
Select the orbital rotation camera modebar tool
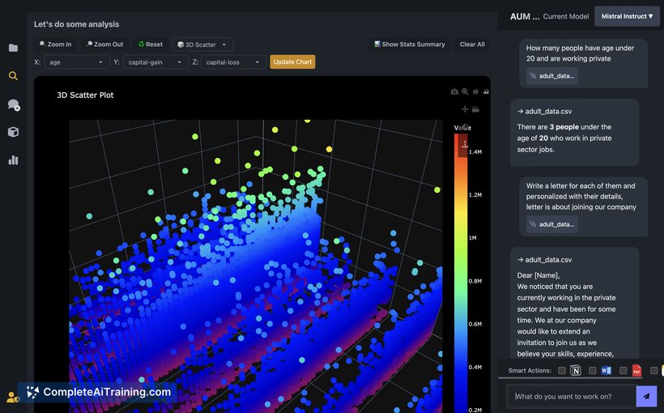475,109
